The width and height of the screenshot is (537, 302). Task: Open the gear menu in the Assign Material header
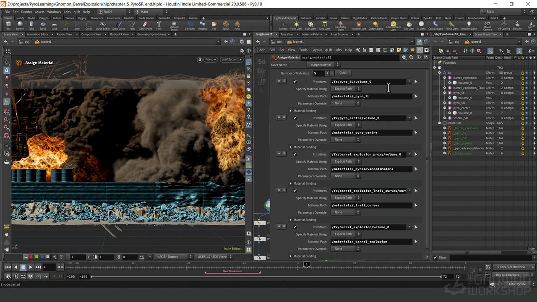(404, 57)
